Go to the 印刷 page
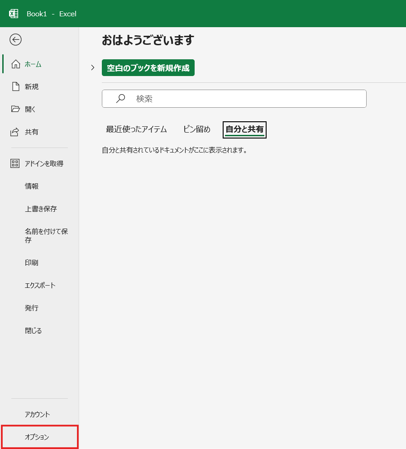This screenshot has height=449, width=406. coord(32,263)
